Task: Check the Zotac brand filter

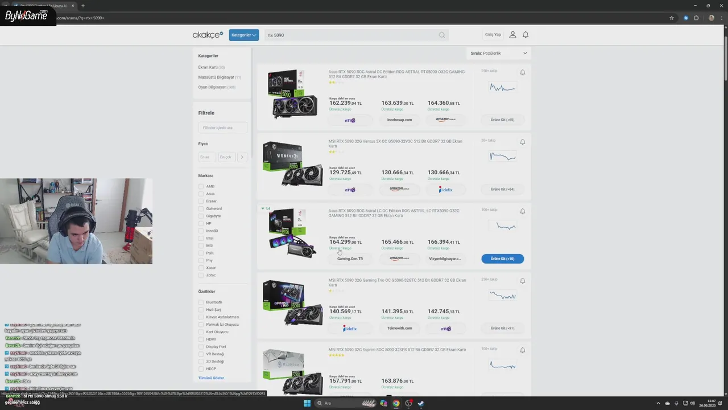Action: tap(201, 275)
